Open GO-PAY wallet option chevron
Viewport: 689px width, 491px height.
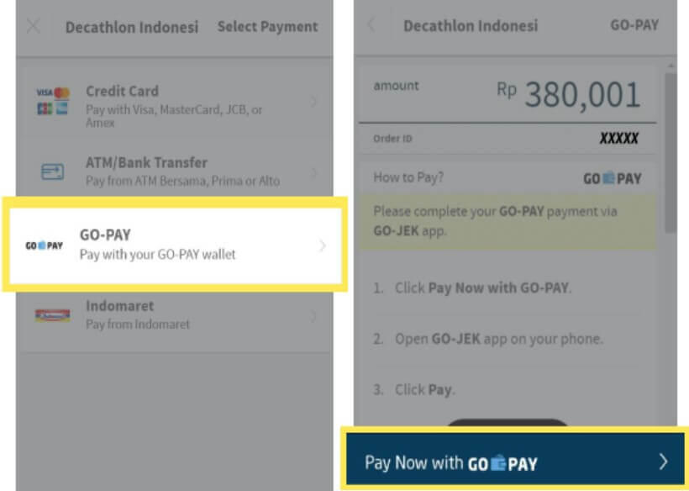[x=322, y=245]
